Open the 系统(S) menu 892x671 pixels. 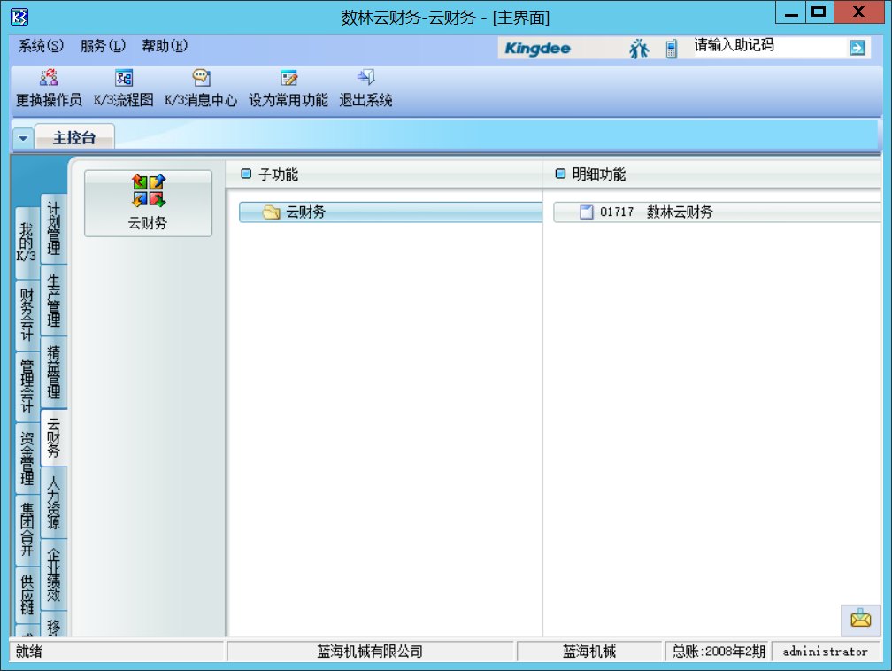coord(41,45)
